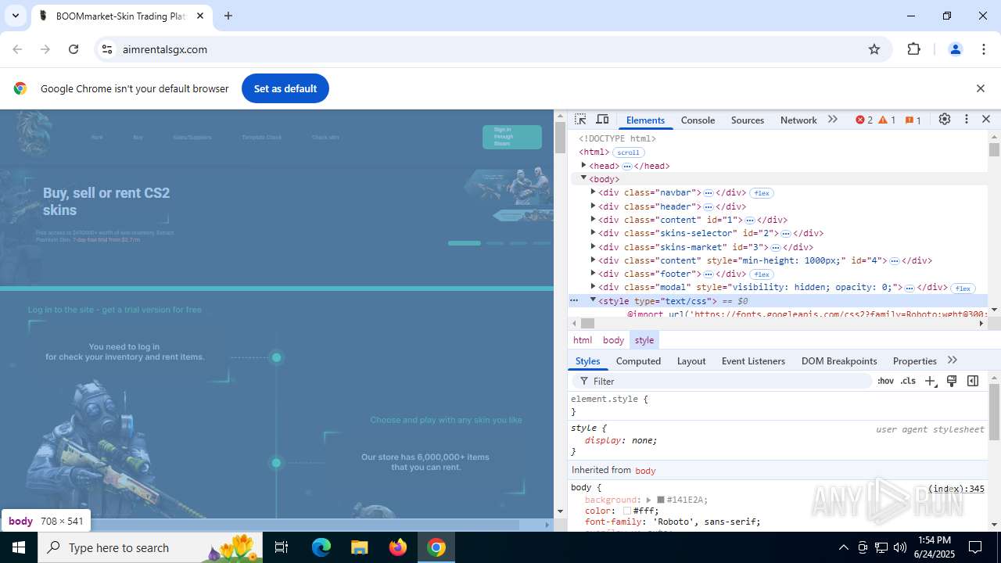The image size is (1001, 563).
Task: Activate the inspect element picker
Action: (580, 120)
